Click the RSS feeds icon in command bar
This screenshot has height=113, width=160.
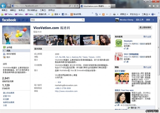pyautogui.click(x=103, y=14)
